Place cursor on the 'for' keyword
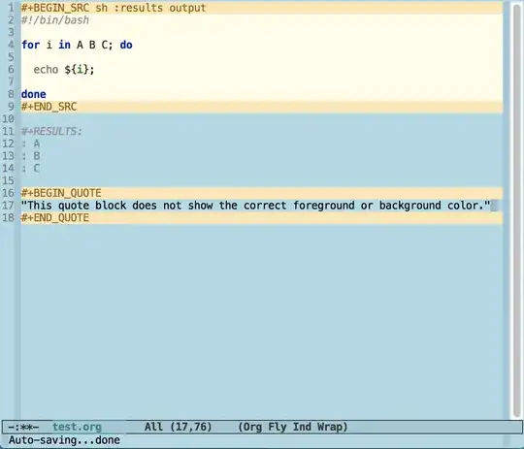 click(30, 45)
